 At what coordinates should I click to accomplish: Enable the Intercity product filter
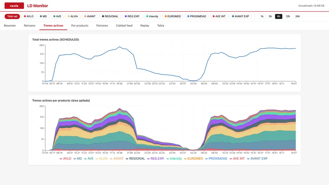[152, 16]
